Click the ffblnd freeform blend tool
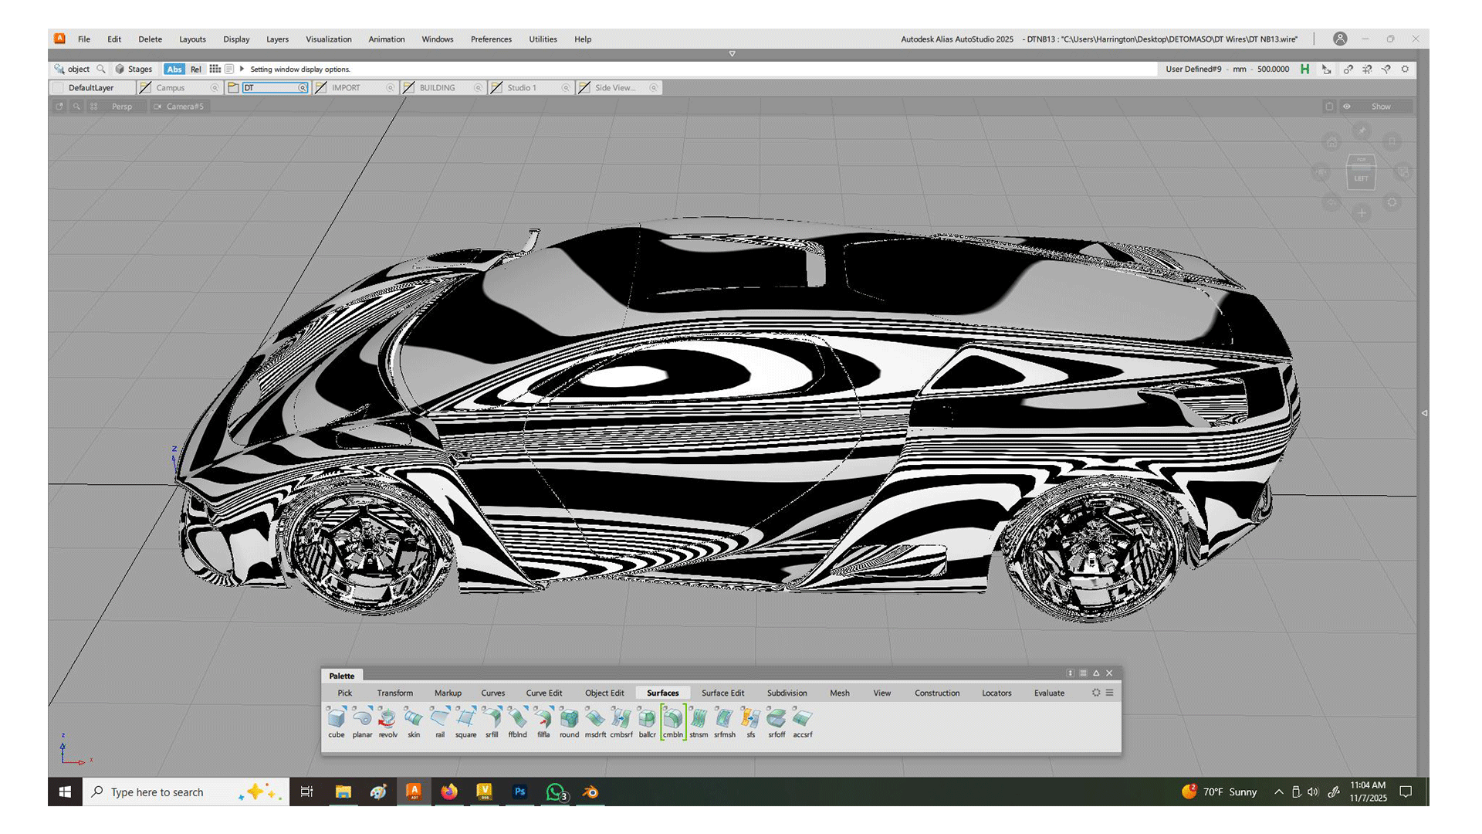1482x834 pixels. [x=517, y=720]
